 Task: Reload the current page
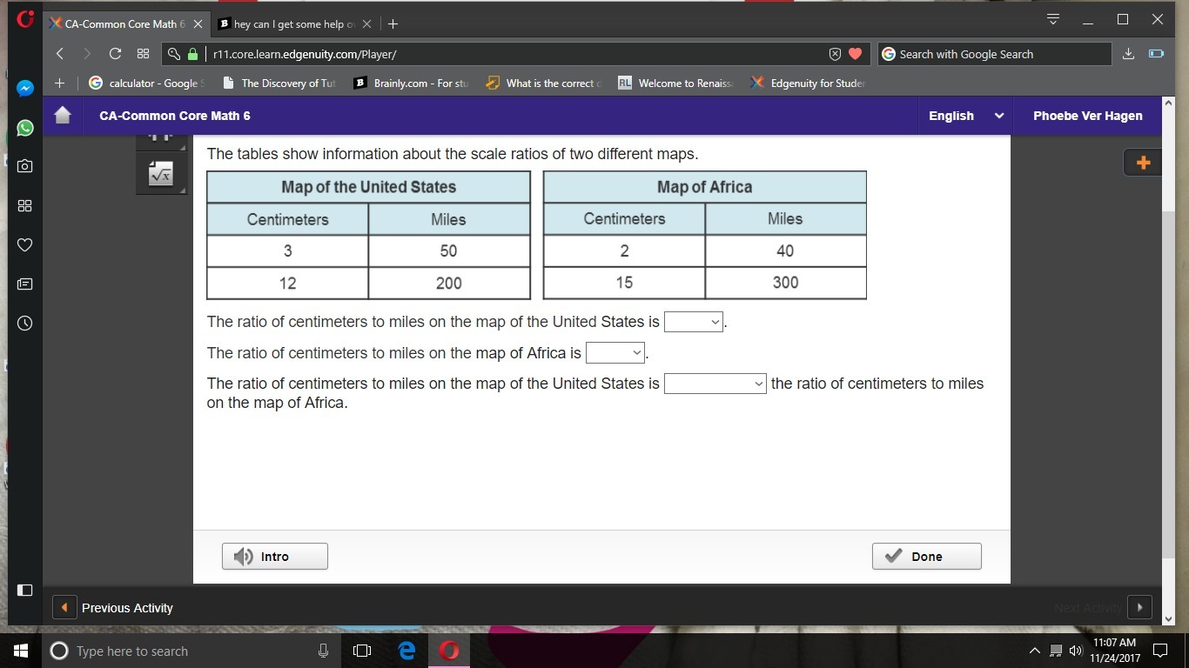(115, 54)
